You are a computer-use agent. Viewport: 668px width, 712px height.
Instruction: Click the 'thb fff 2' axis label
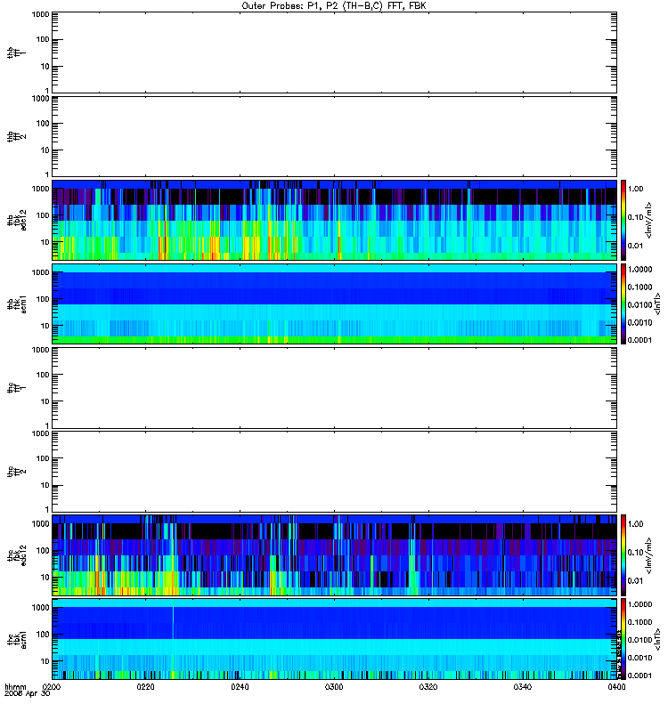click(16, 137)
